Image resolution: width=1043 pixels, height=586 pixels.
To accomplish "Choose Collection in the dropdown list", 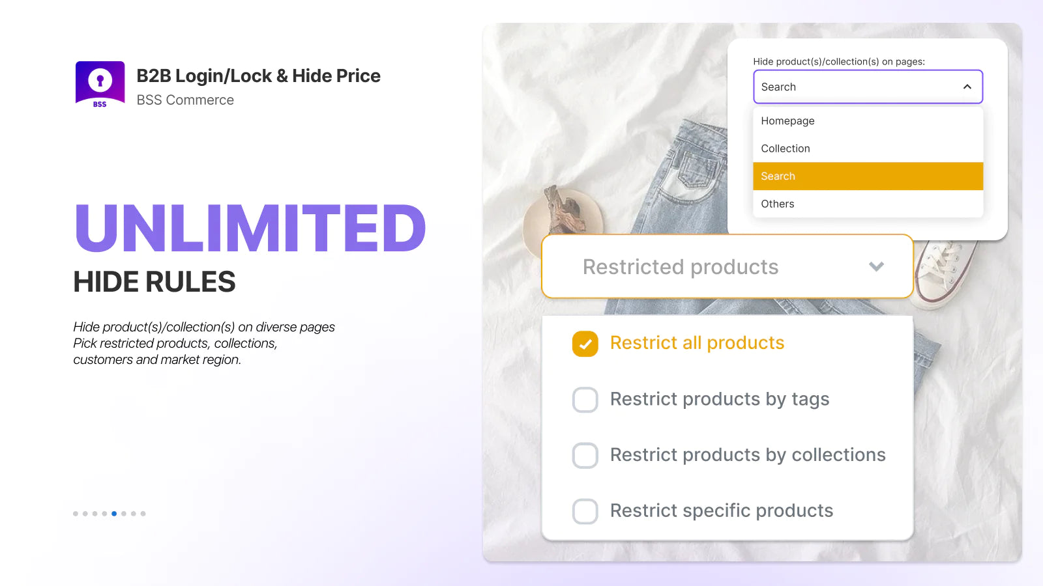I will coord(785,148).
